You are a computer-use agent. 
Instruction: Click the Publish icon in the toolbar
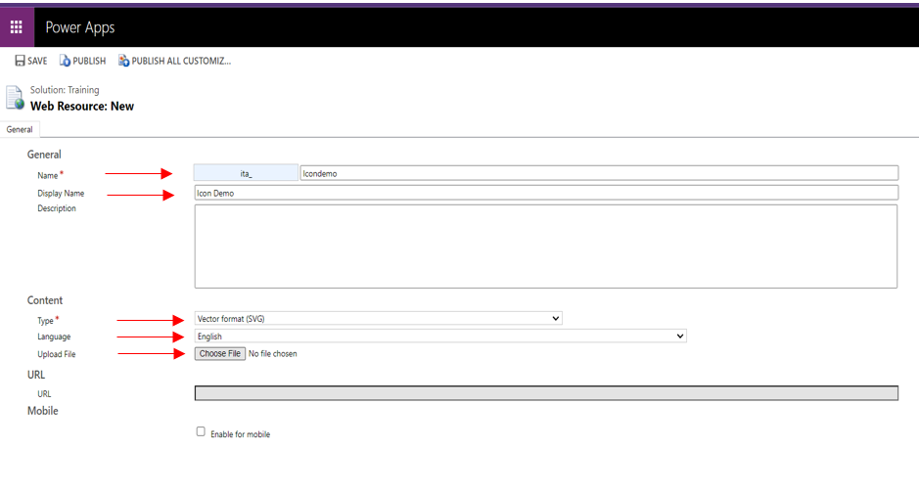(x=65, y=61)
